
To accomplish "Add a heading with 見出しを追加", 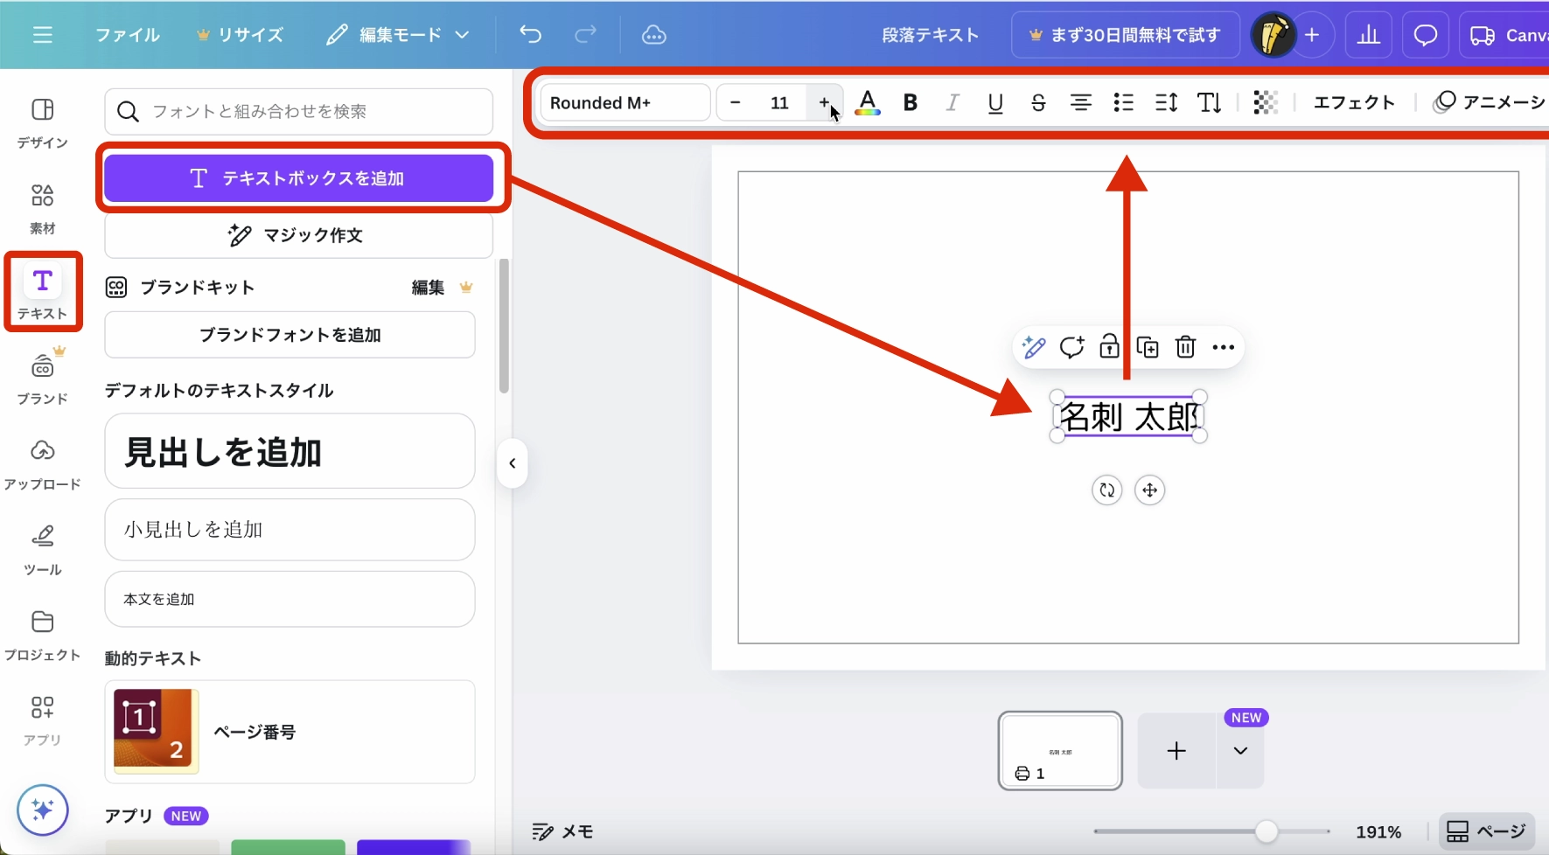I will [290, 451].
